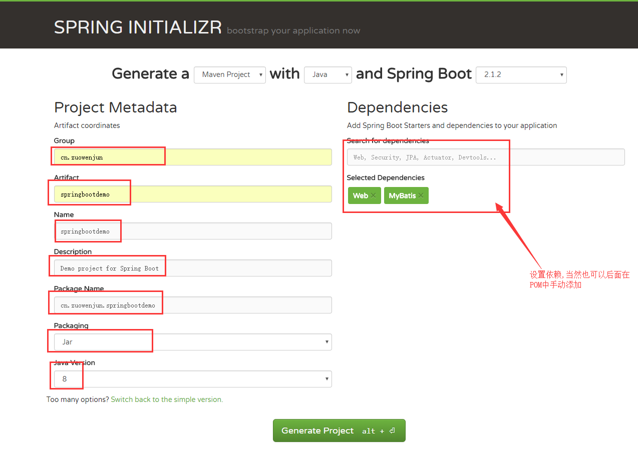
Task: Click the Generate Project button
Action: [339, 430]
